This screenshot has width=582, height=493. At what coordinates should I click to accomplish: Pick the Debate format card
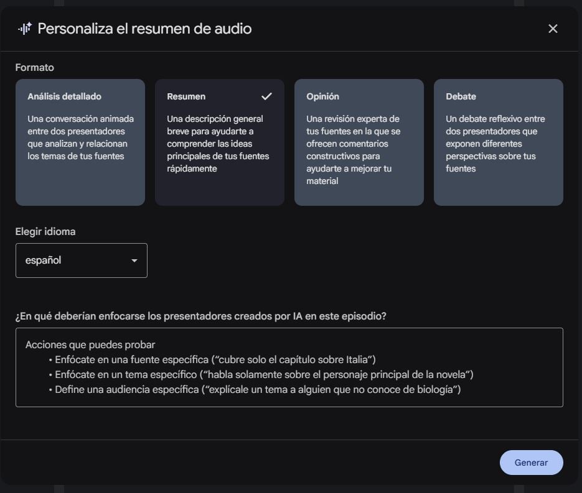click(499, 142)
